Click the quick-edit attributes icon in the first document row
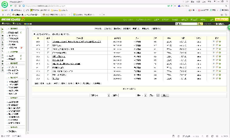230x138 pixels. pyautogui.click(x=214, y=41)
